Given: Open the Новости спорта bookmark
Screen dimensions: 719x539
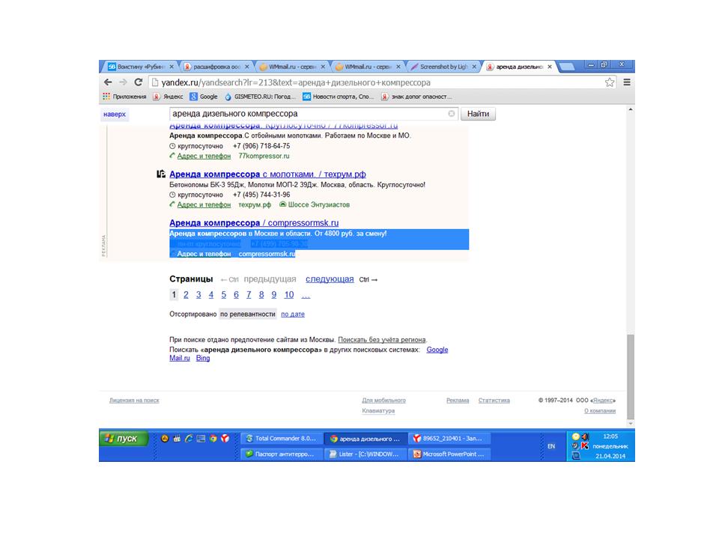Looking at the screenshot, I should point(339,97).
